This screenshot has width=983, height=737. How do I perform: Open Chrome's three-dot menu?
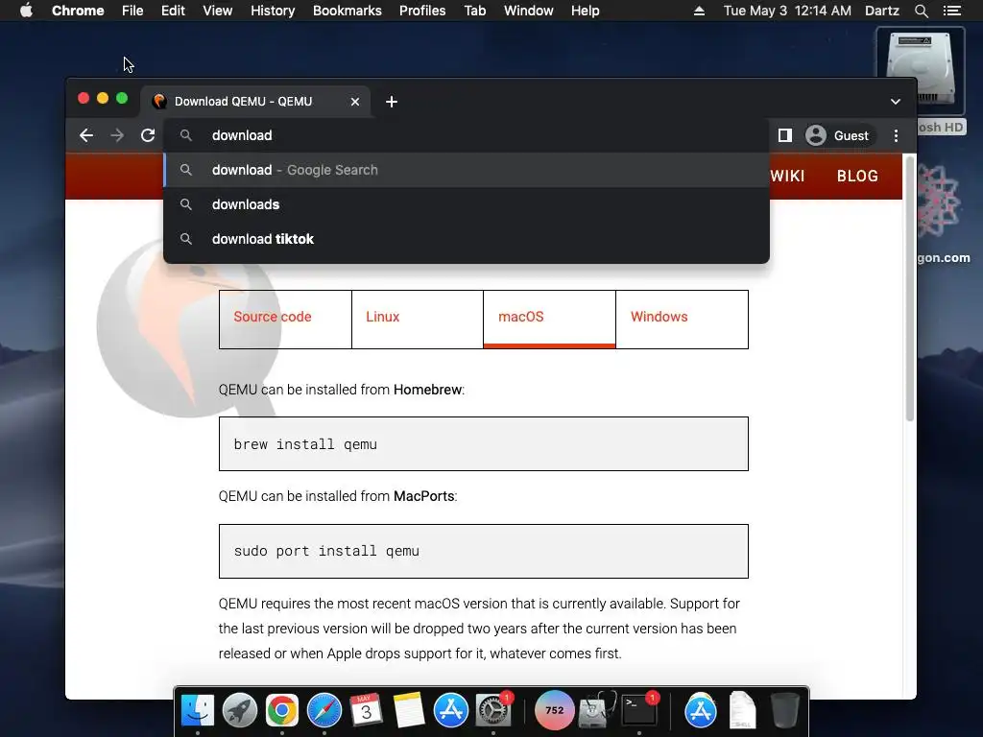(x=896, y=135)
